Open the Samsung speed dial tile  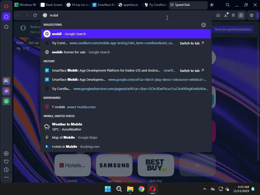(x=114, y=165)
